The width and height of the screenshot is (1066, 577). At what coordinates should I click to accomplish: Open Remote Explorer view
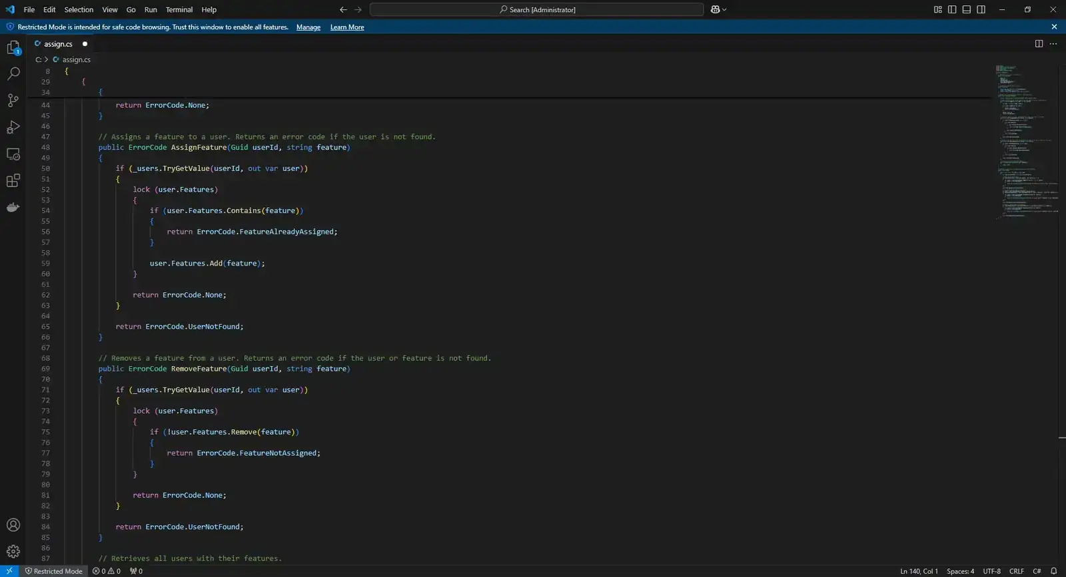point(13,154)
